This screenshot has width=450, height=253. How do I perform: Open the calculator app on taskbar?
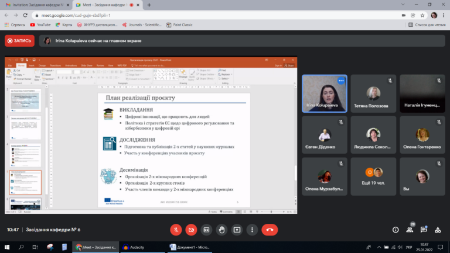64,247
